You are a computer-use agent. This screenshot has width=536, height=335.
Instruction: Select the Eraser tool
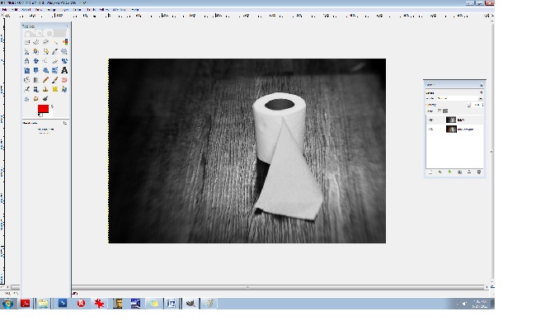click(64, 80)
